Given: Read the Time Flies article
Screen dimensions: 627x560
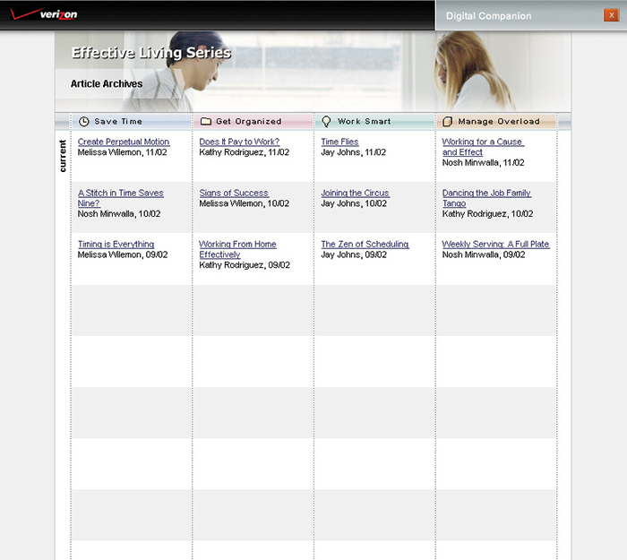Looking at the screenshot, I should tap(339, 142).
